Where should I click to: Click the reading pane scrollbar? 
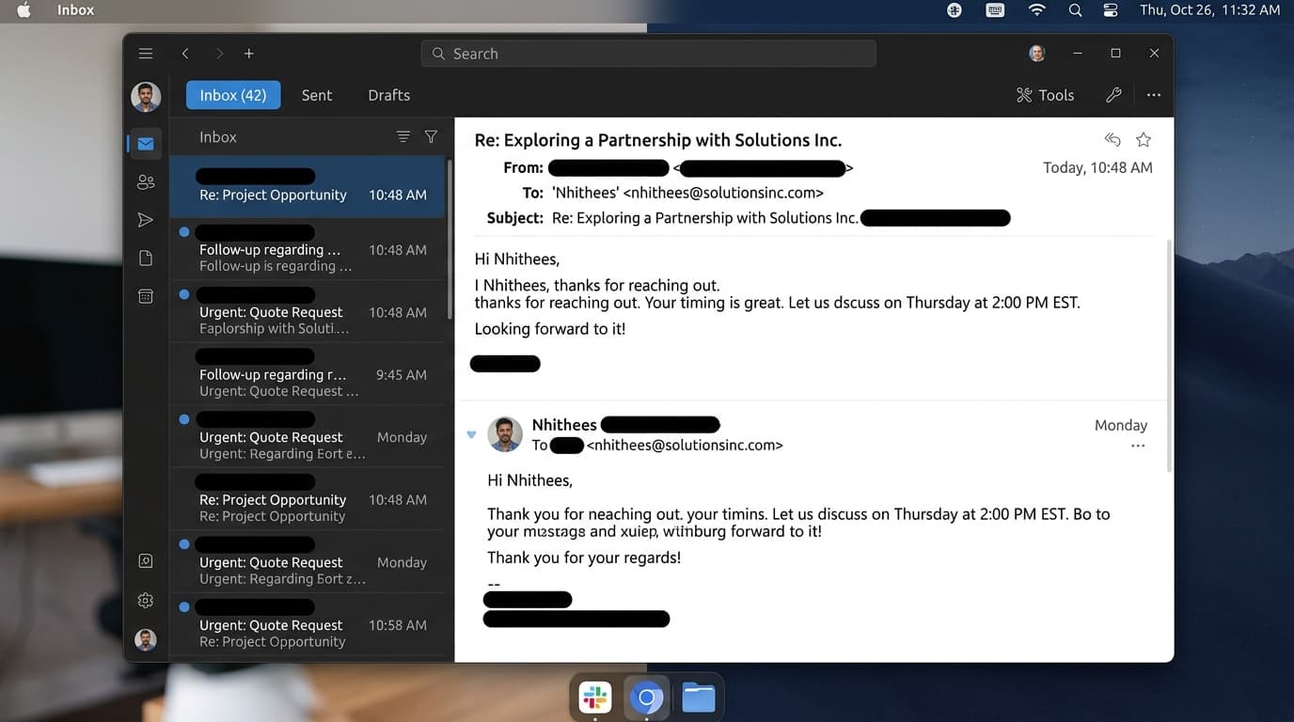[x=1169, y=355]
